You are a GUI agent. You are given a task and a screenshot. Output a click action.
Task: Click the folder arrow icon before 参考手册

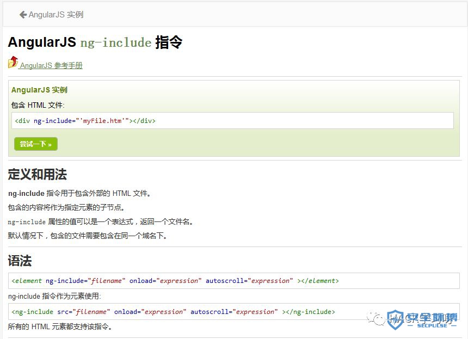tap(13, 62)
